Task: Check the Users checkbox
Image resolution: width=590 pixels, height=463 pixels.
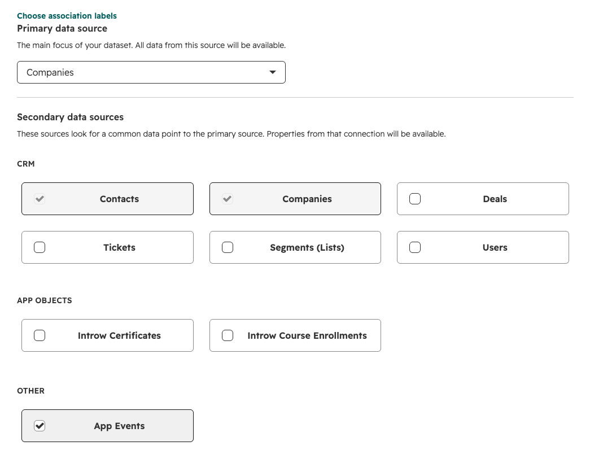Action: coord(414,247)
